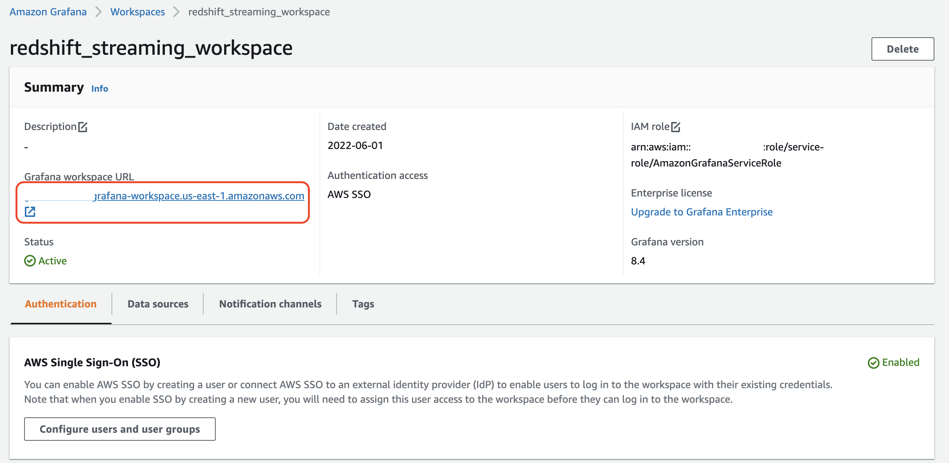Click the edit icon next to Description
This screenshot has width=949, height=463.
click(83, 127)
